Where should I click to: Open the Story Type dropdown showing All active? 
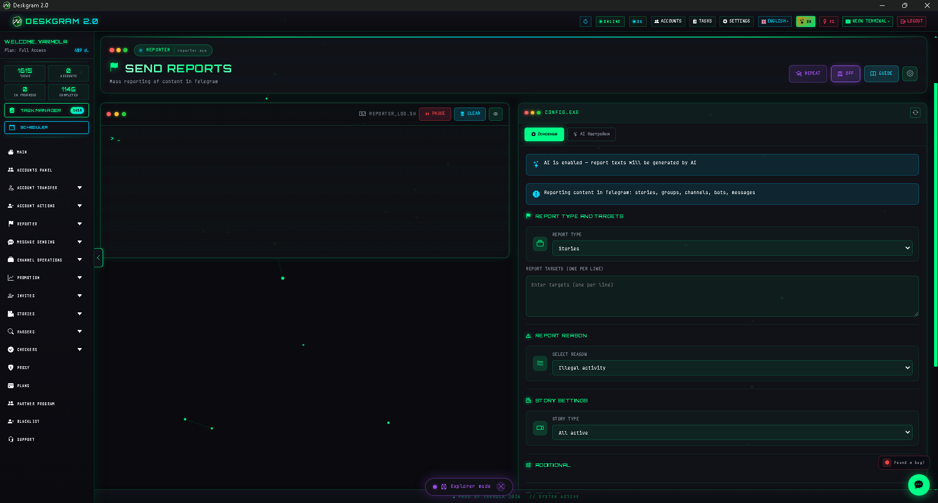click(732, 433)
